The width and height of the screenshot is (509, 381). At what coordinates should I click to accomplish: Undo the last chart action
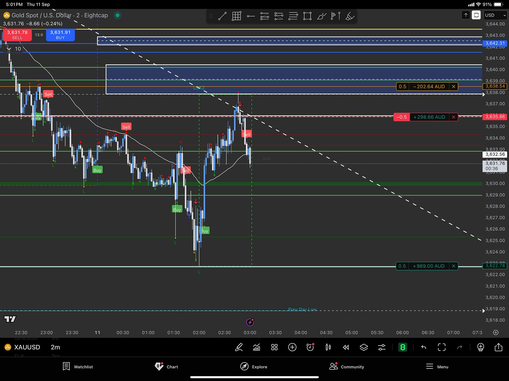click(424, 347)
